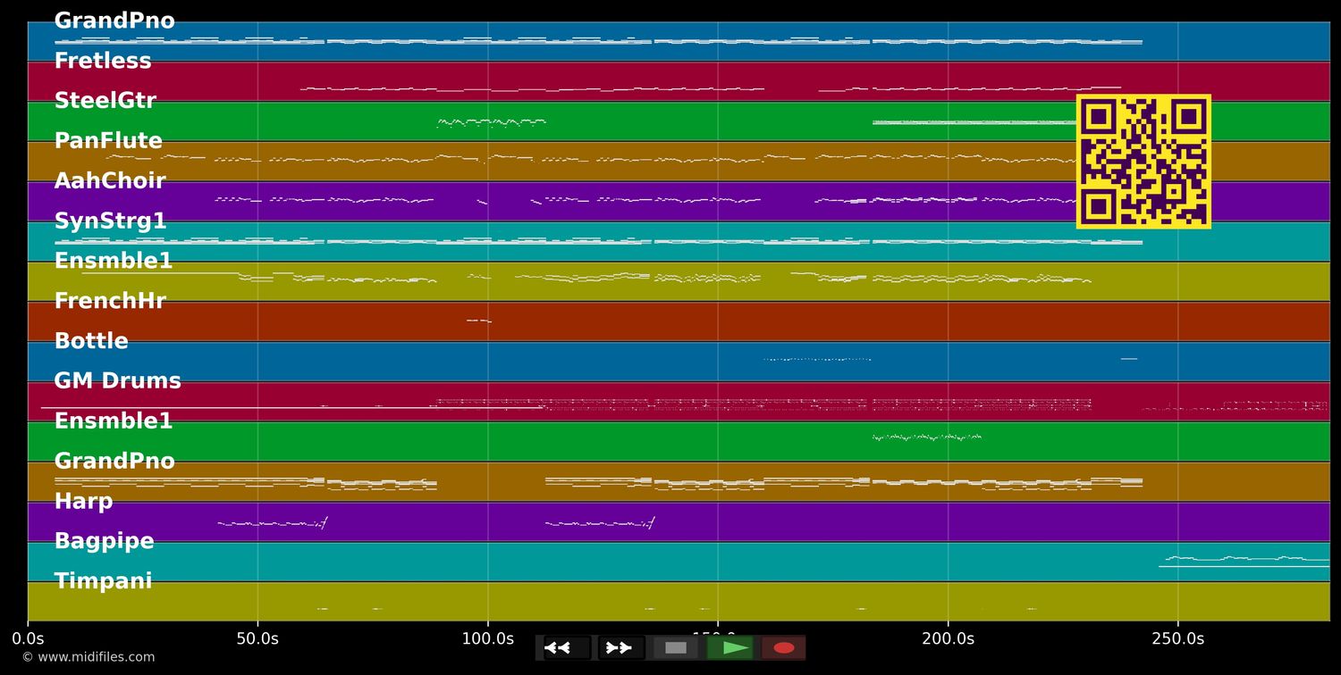The width and height of the screenshot is (1341, 675).
Task: Open the PanFlute track details
Action: [x=108, y=140]
